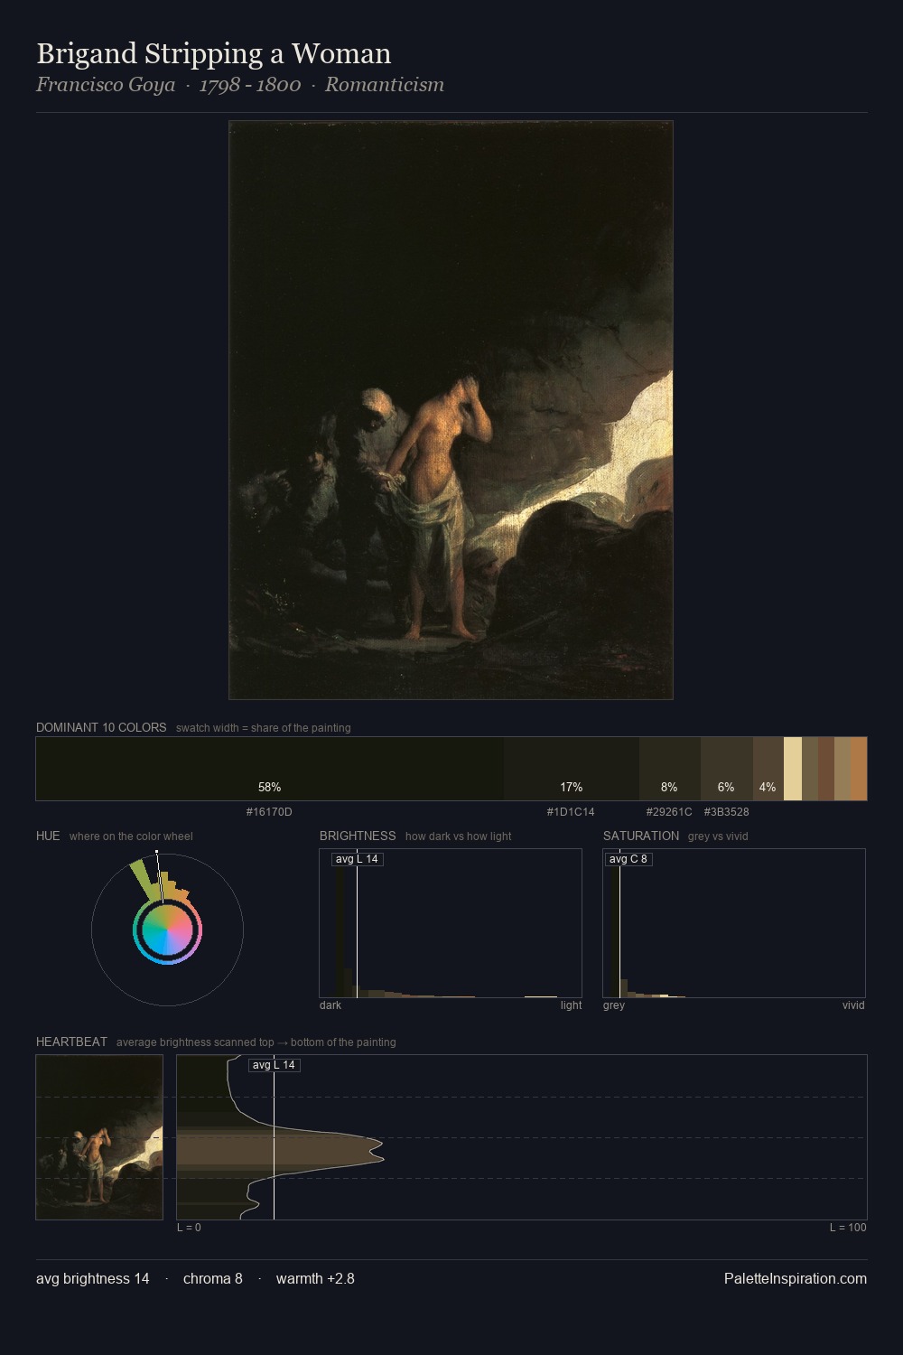Click "average brightness scanned top → bottom" caption
This screenshot has height=1355, width=903.
pyautogui.click(x=256, y=1042)
